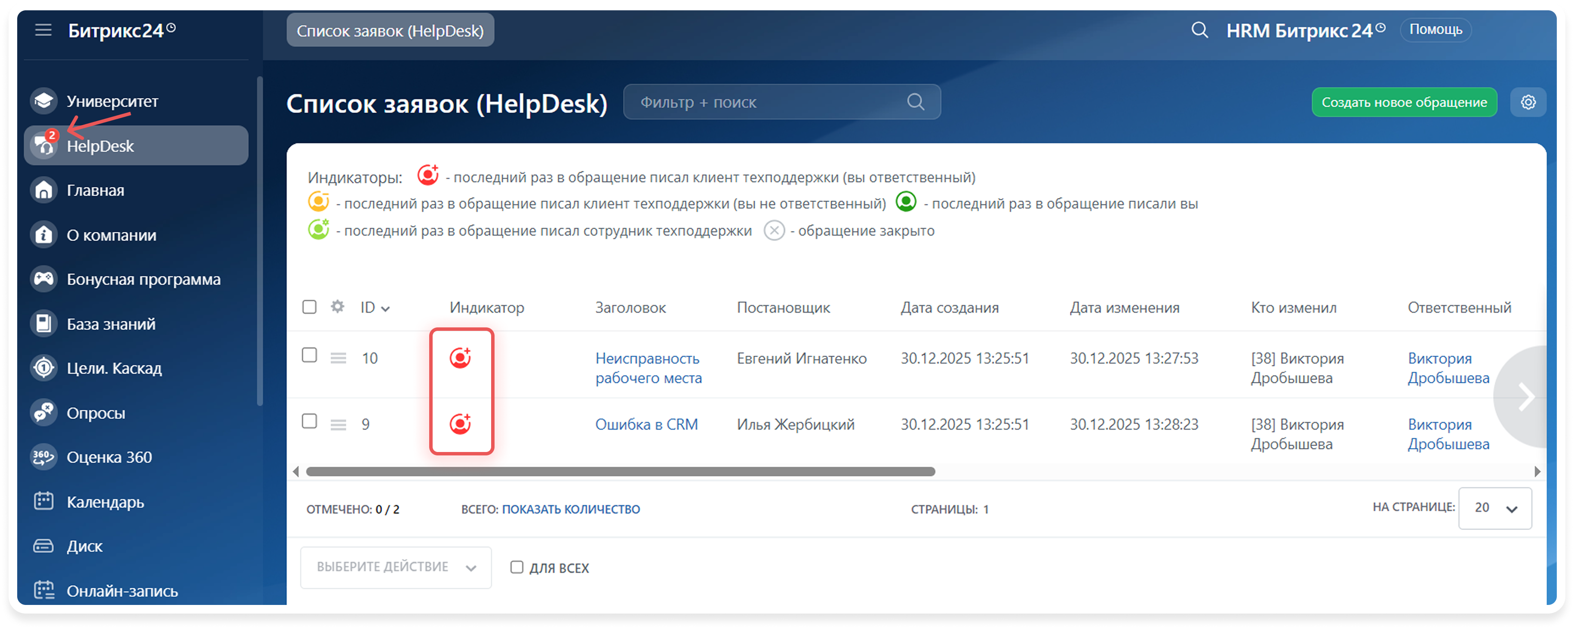The image size is (1574, 629).
Task: Click red indicator icon for ticket 10
Action: (460, 358)
